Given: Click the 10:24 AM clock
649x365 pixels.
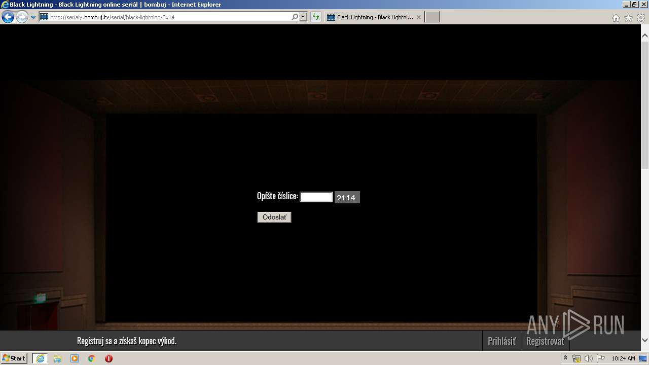Looking at the screenshot, I should [623, 358].
